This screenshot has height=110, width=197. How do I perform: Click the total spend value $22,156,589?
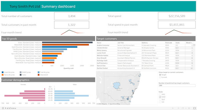(x=177, y=16)
